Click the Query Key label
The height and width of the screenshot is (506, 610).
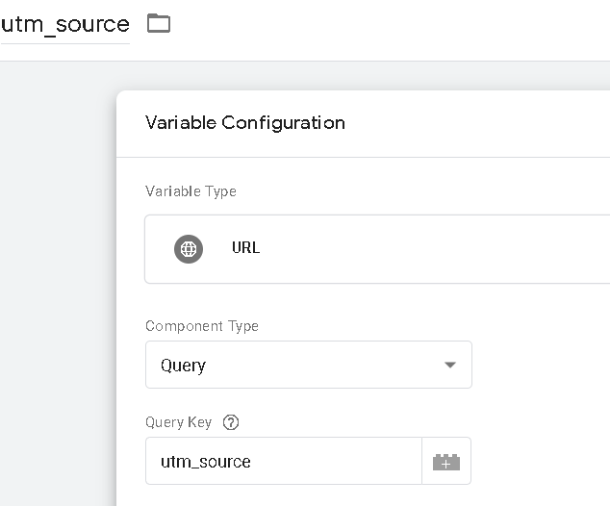click(179, 422)
